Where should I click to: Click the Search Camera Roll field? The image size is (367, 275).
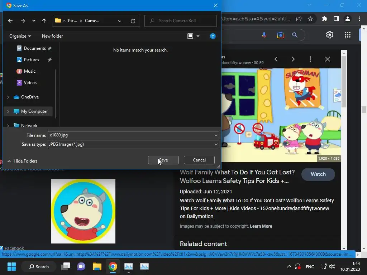pos(181,21)
